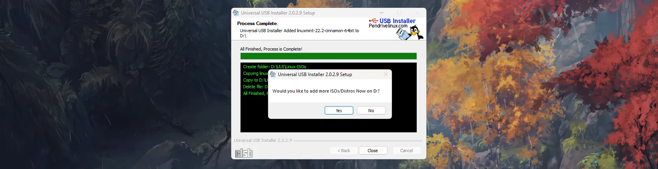Click the disabled Back button
Viewport: 658px width, 169px height.
(344, 151)
